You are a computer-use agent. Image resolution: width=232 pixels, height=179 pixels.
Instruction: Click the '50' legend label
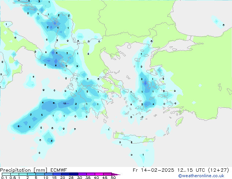(x=113, y=178)
